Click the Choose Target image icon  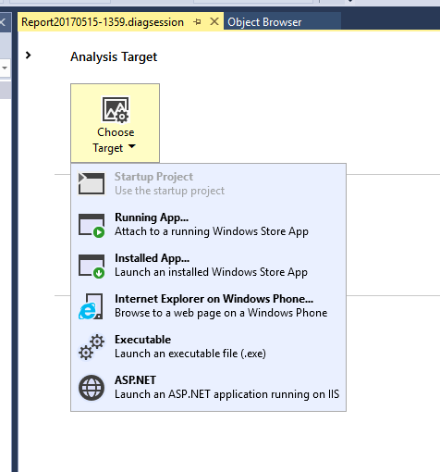tap(116, 109)
